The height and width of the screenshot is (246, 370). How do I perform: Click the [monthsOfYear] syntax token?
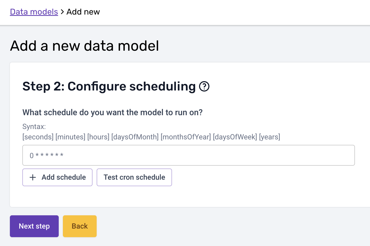coord(186,137)
